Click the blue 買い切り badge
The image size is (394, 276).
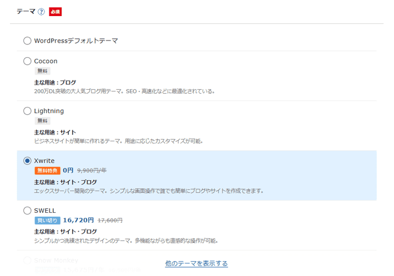47,221
